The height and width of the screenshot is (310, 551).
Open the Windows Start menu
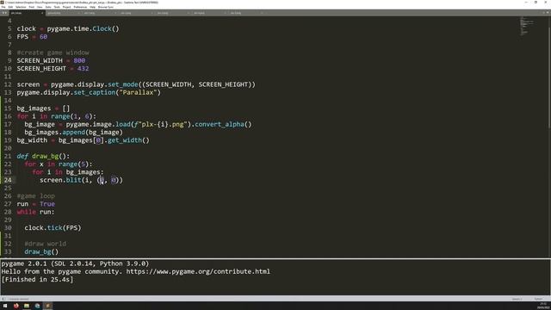pyautogui.click(x=5, y=306)
